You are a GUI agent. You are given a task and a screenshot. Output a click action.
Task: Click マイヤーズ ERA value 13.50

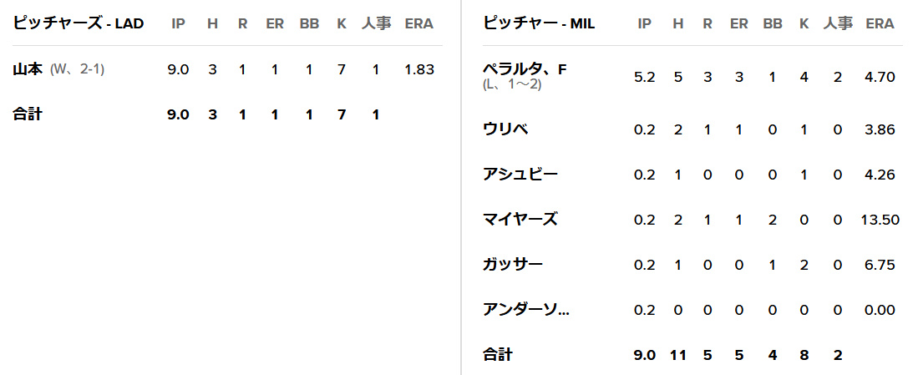880,220
